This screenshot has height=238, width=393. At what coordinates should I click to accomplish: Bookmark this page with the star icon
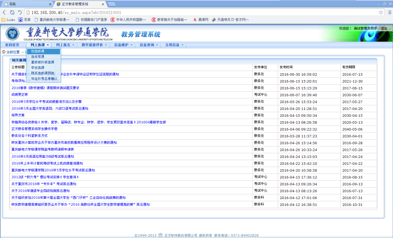coord(381,12)
